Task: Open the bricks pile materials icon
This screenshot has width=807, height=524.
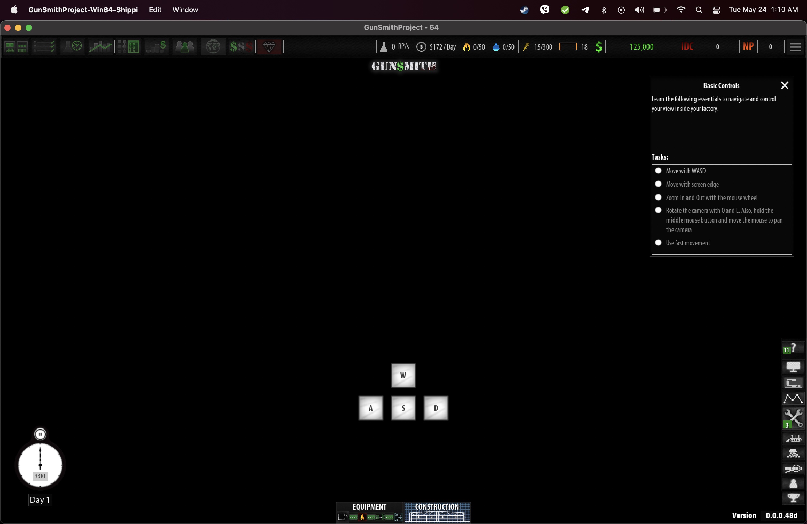Action: point(793,454)
